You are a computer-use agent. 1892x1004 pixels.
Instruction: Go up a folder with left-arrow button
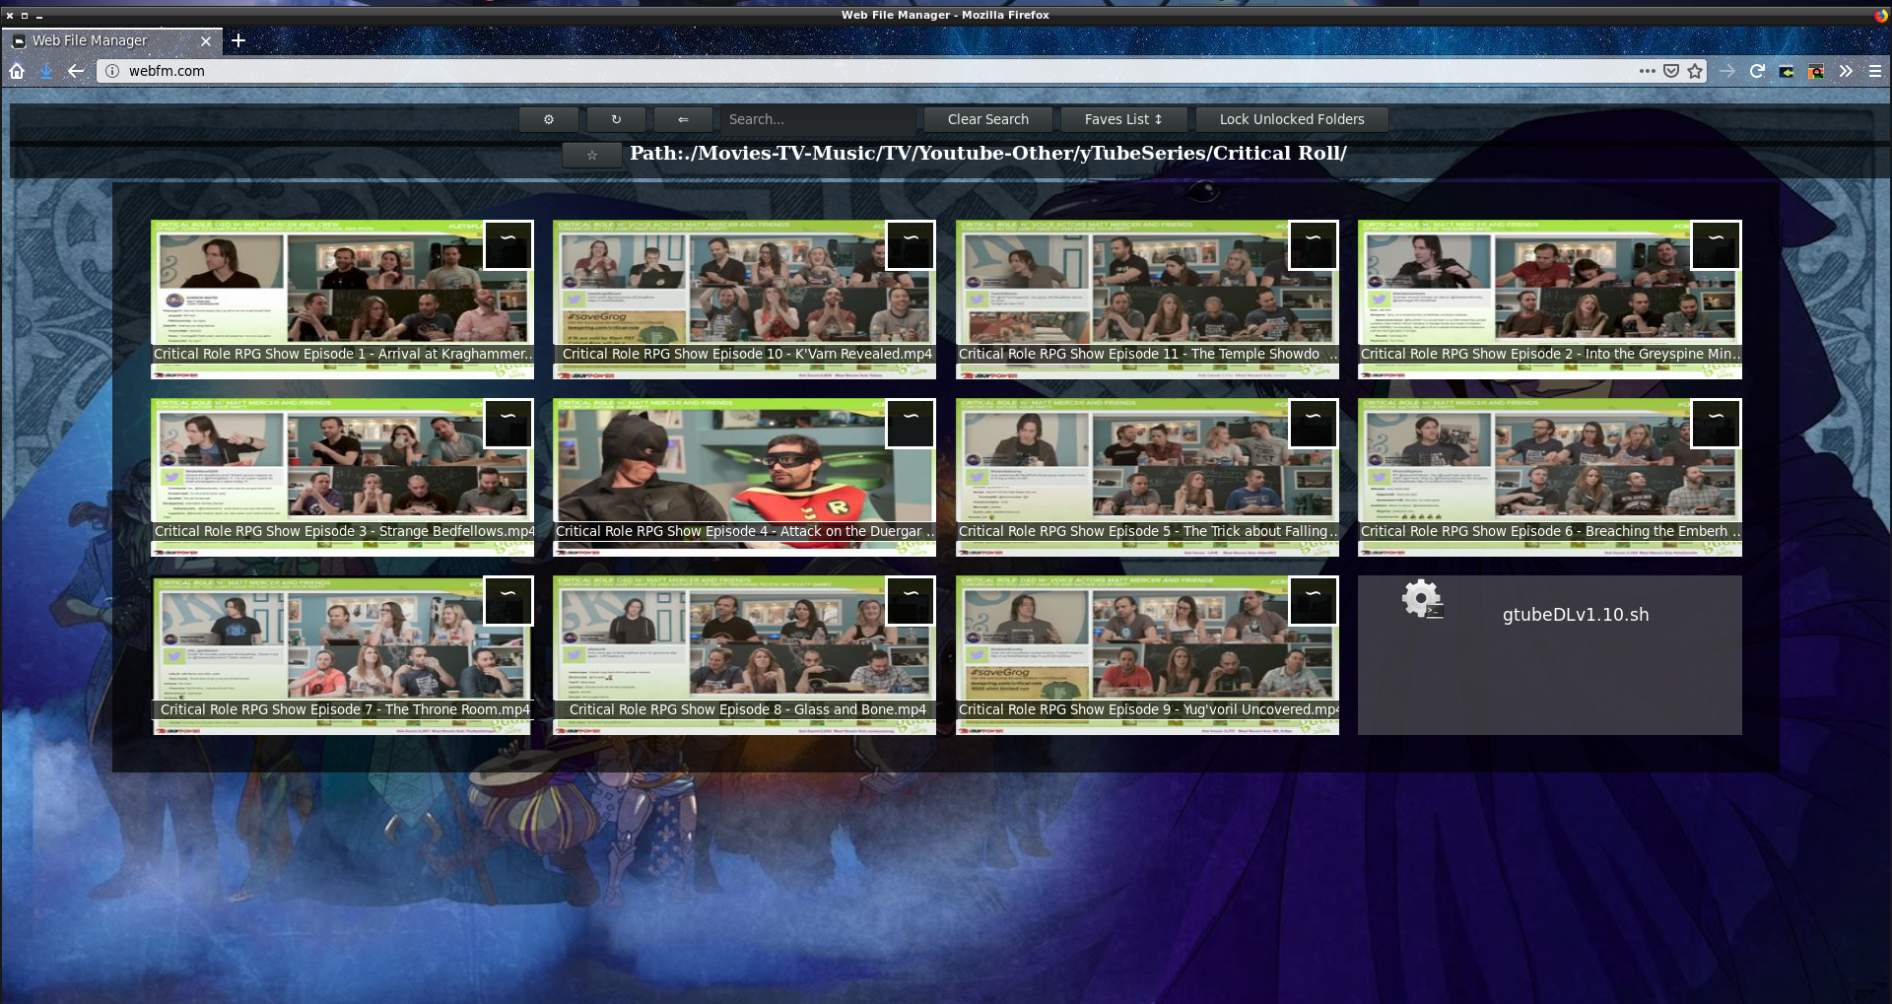pyautogui.click(x=683, y=119)
